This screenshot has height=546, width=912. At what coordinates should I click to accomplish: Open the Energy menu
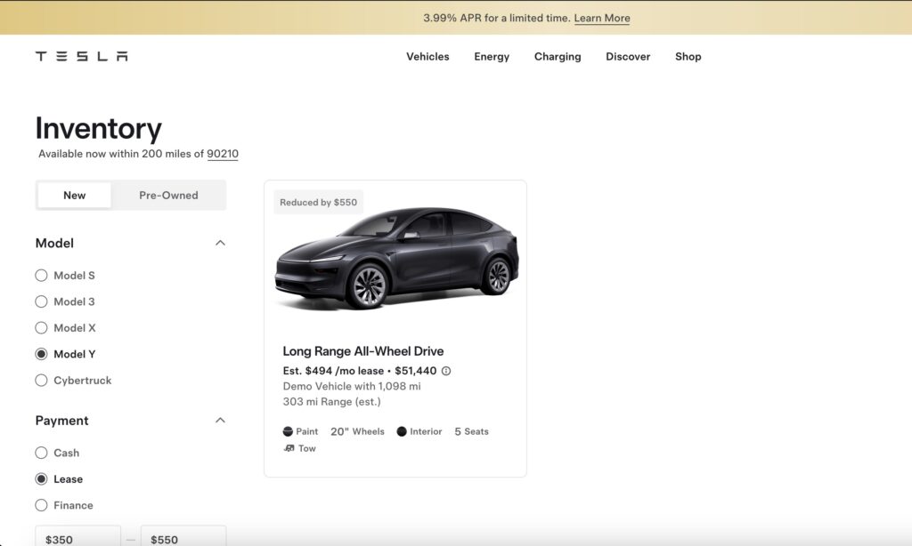pos(492,56)
